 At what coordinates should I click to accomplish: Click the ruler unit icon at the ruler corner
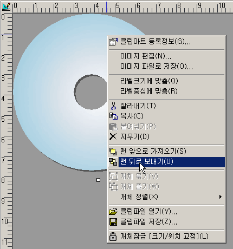click(x=6, y=6)
